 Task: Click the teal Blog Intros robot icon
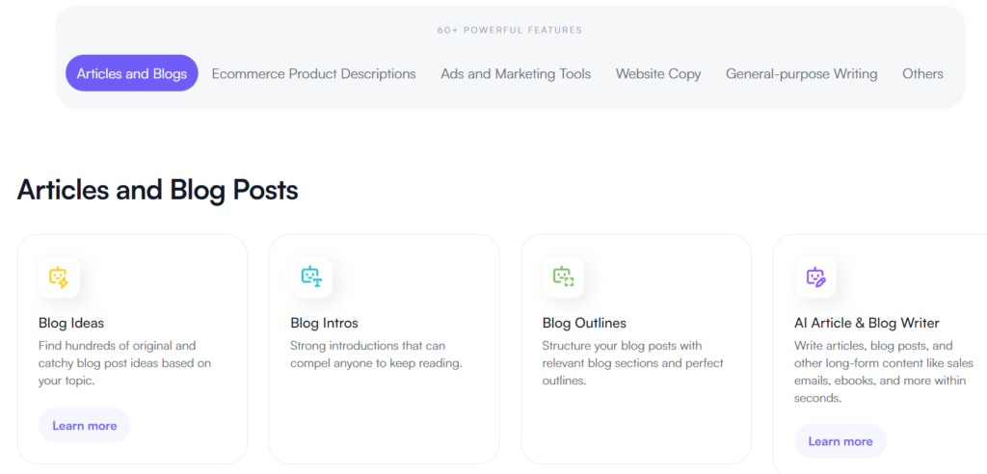(x=311, y=276)
